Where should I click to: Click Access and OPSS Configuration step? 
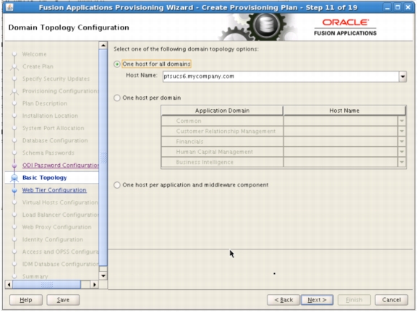tap(61, 252)
